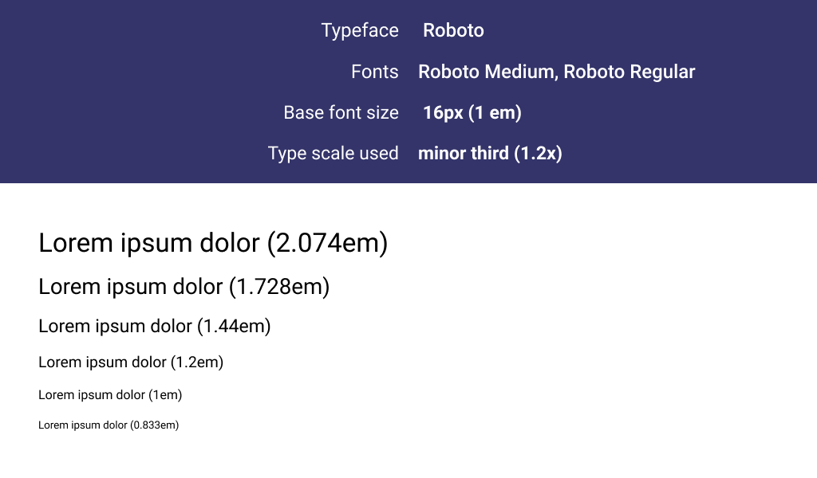
Task: Click the 1.44em Lorem ipsum sample
Action: tap(155, 326)
